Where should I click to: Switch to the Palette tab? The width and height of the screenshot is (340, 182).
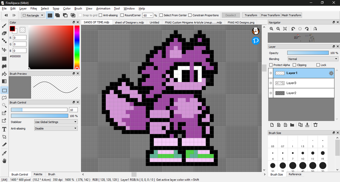click(x=38, y=174)
